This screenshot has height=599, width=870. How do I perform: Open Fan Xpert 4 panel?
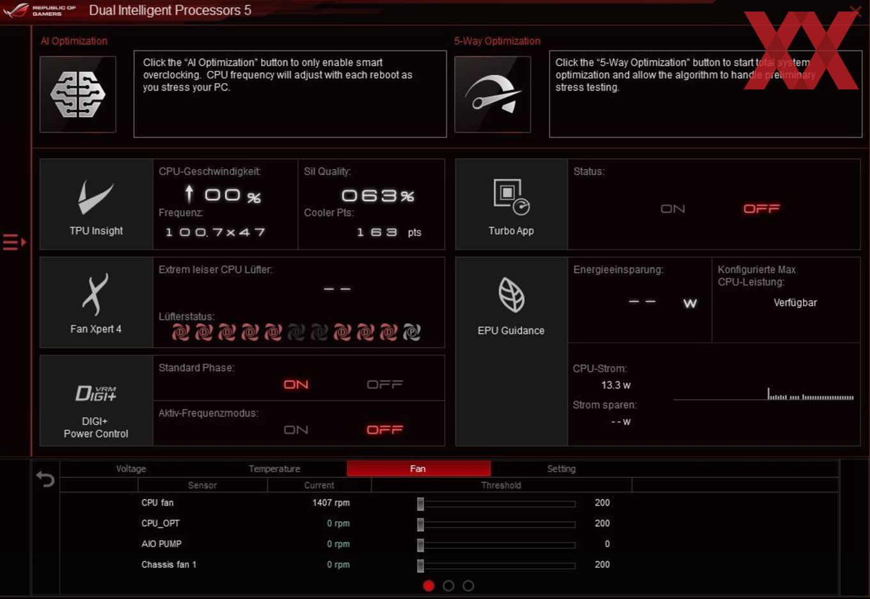pos(97,303)
